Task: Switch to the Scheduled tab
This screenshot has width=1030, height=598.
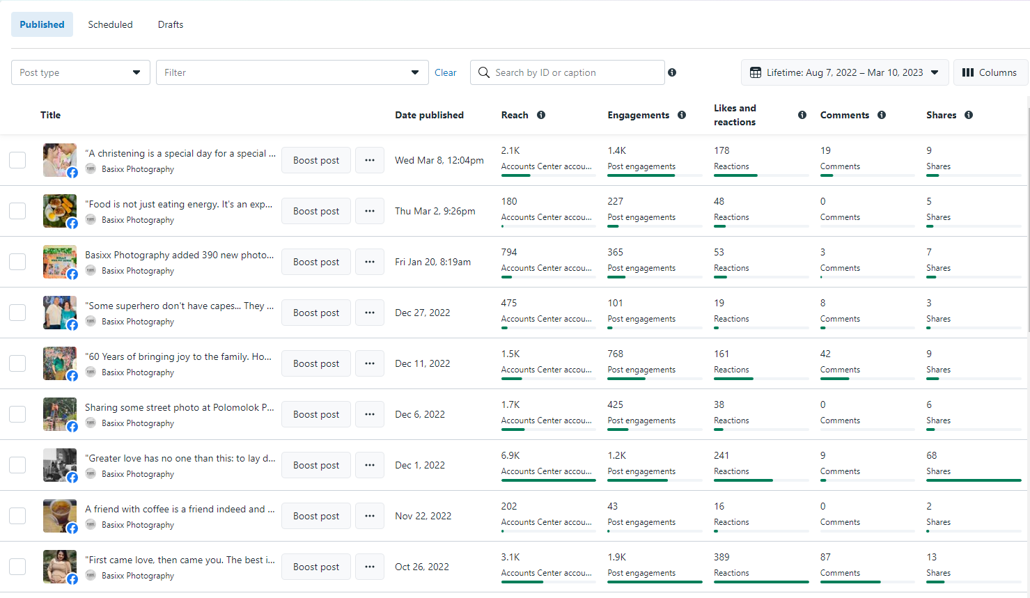Action: (x=110, y=24)
